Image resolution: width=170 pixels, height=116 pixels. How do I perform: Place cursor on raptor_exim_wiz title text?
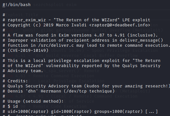coord(27,20)
